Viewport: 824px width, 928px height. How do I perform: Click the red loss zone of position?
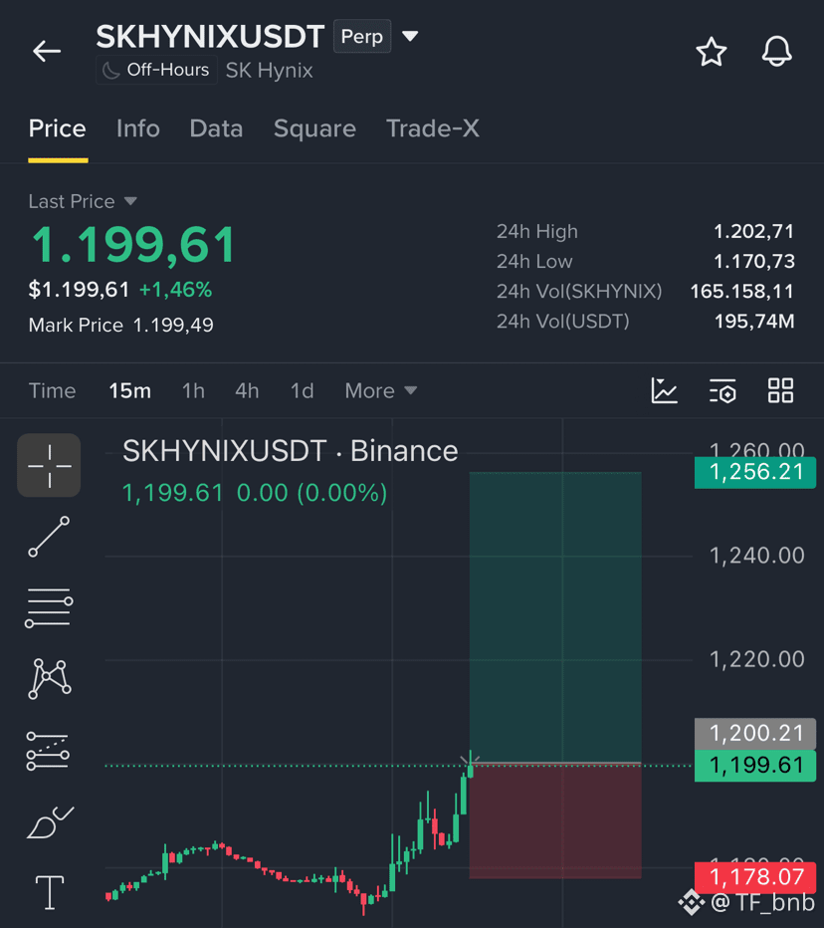tap(555, 821)
